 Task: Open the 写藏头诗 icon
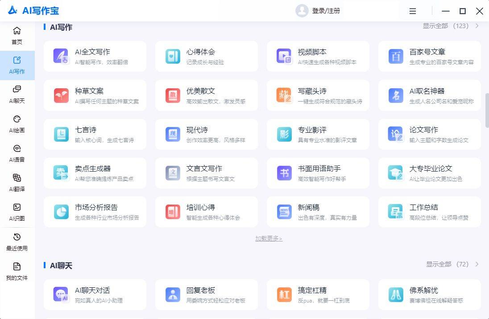(x=284, y=95)
